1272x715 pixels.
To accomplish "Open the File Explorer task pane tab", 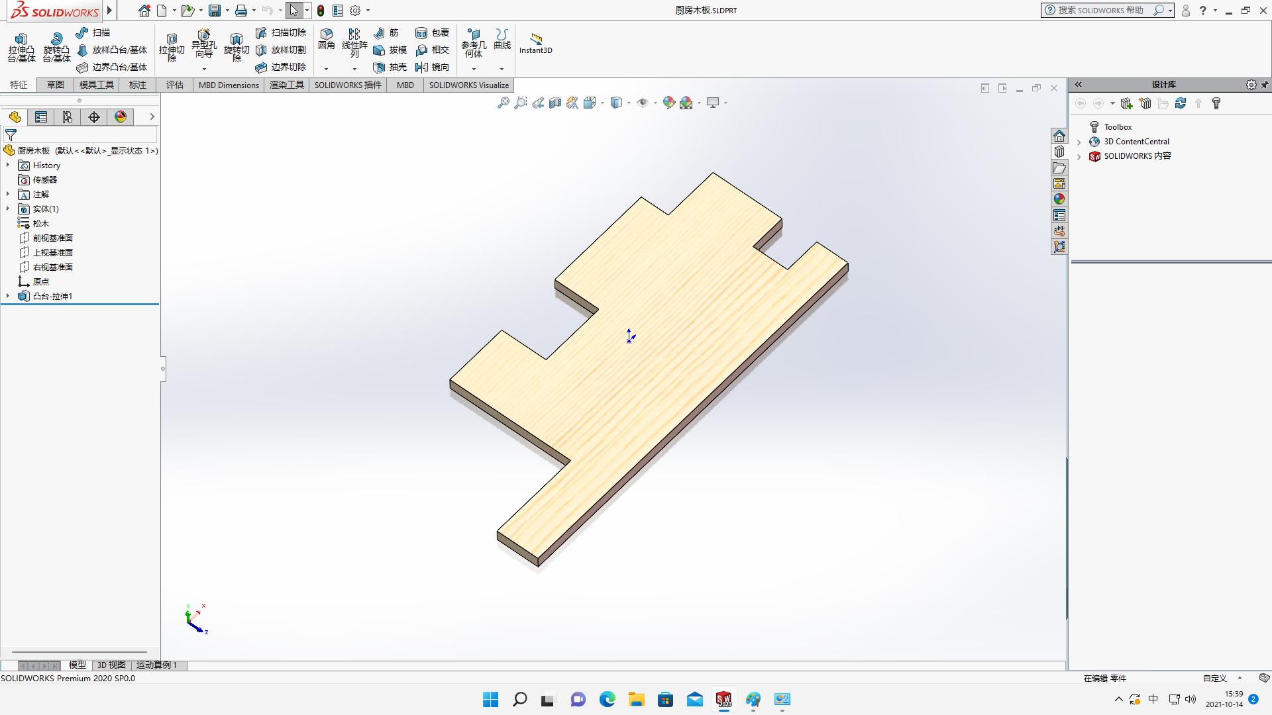I will [x=1059, y=167].
